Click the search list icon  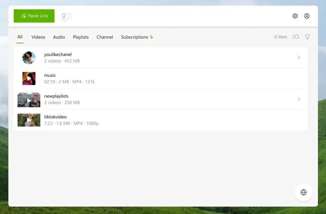click(x=296, y=37)
